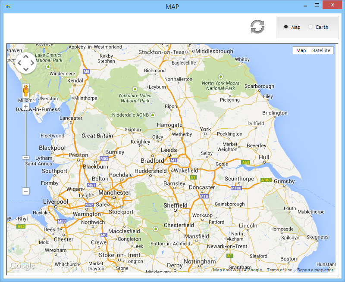Pan the map down with arrow
Screen dimensions: 345x282
(26, 69)
